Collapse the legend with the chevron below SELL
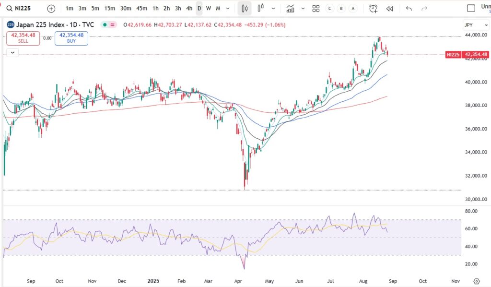The height and width of the screenshot is (287, 491). 12,52
